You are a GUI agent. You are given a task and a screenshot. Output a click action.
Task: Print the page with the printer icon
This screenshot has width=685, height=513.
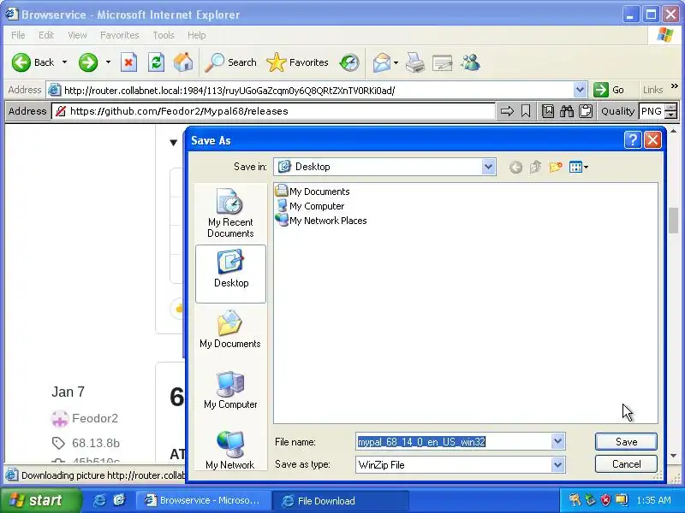tap(414, 62)
